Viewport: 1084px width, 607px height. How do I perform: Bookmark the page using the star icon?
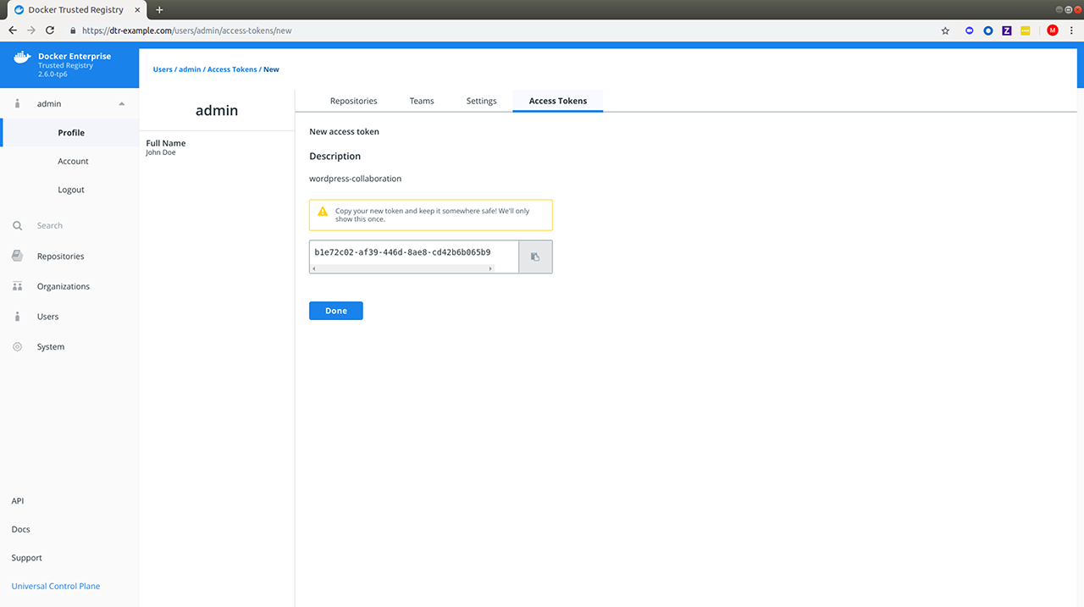click(x=945, y=30)
